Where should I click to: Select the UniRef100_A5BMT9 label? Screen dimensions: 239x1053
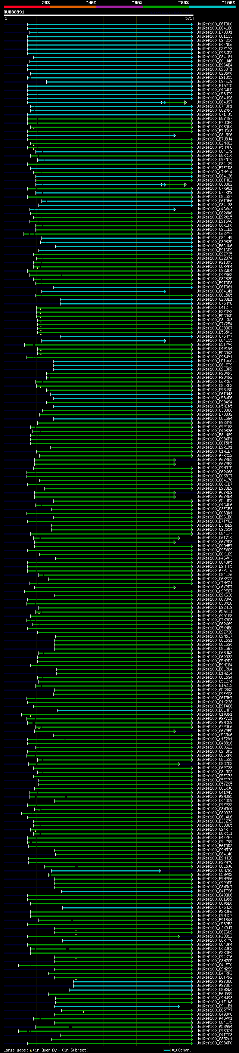coord(214,94)
